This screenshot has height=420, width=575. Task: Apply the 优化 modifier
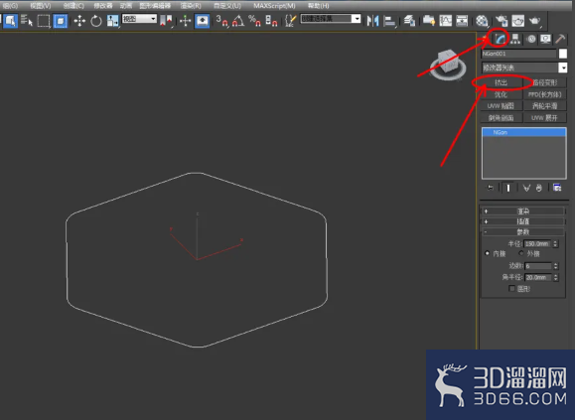[x=501, y=94]
